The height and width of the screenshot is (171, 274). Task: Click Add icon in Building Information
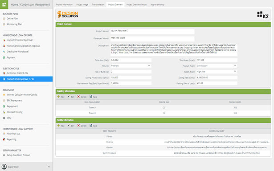(x=58, y=97)
